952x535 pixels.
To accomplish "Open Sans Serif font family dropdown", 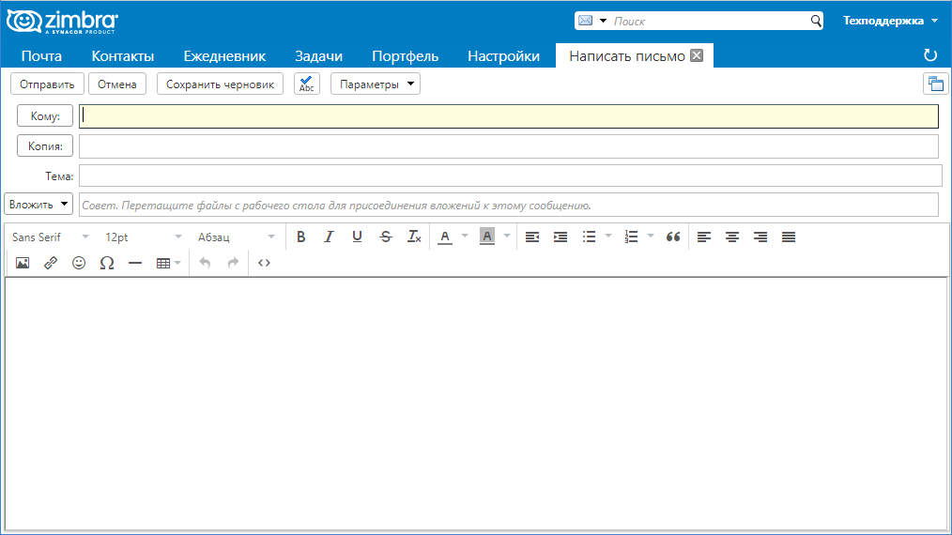I will pyautogui.click(x=51, y=237).
